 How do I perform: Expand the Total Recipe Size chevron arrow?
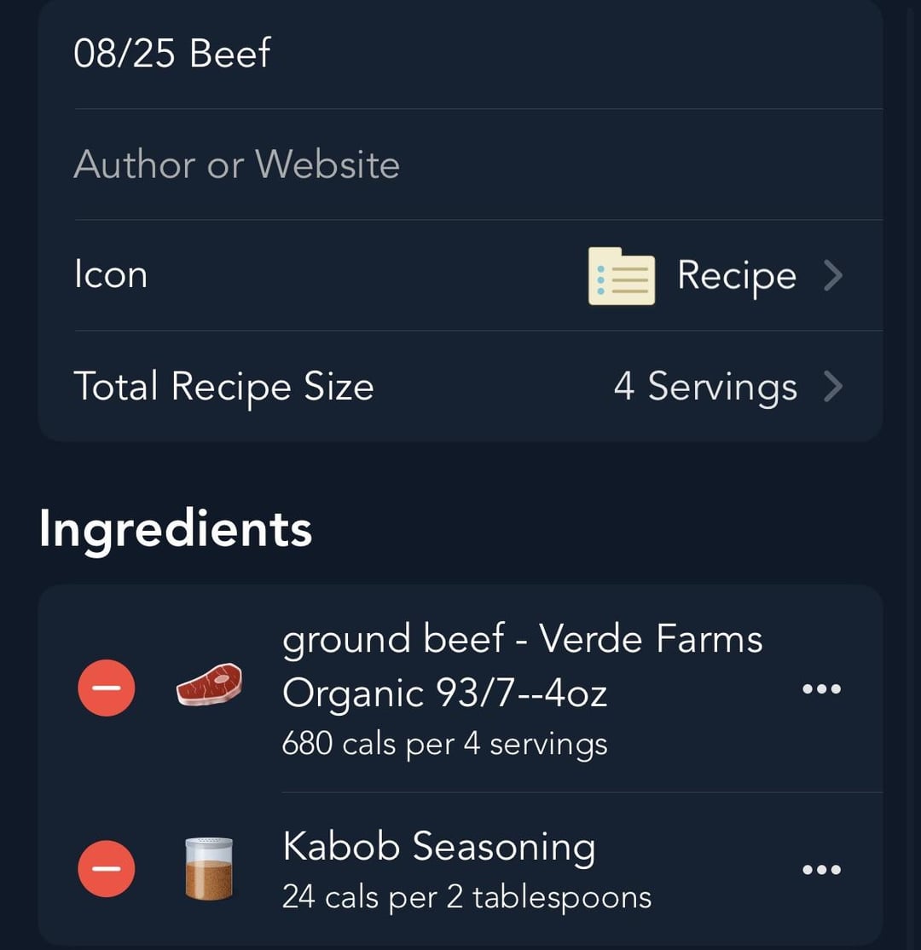click(x=833, y=387)
